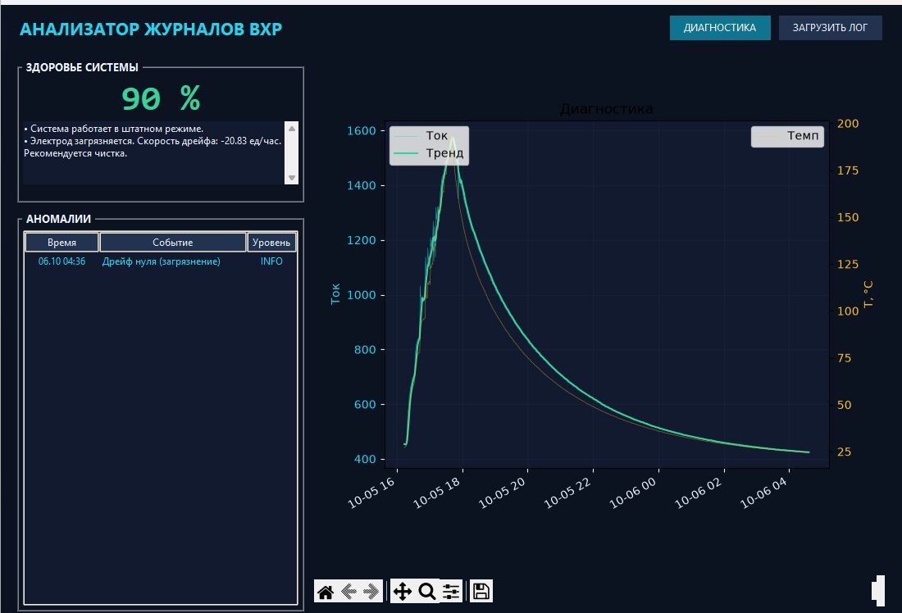The width and height of the screenshot is (902, 613).
Task: Sort anomalies by the Время column header
Action: pos(61,242)
